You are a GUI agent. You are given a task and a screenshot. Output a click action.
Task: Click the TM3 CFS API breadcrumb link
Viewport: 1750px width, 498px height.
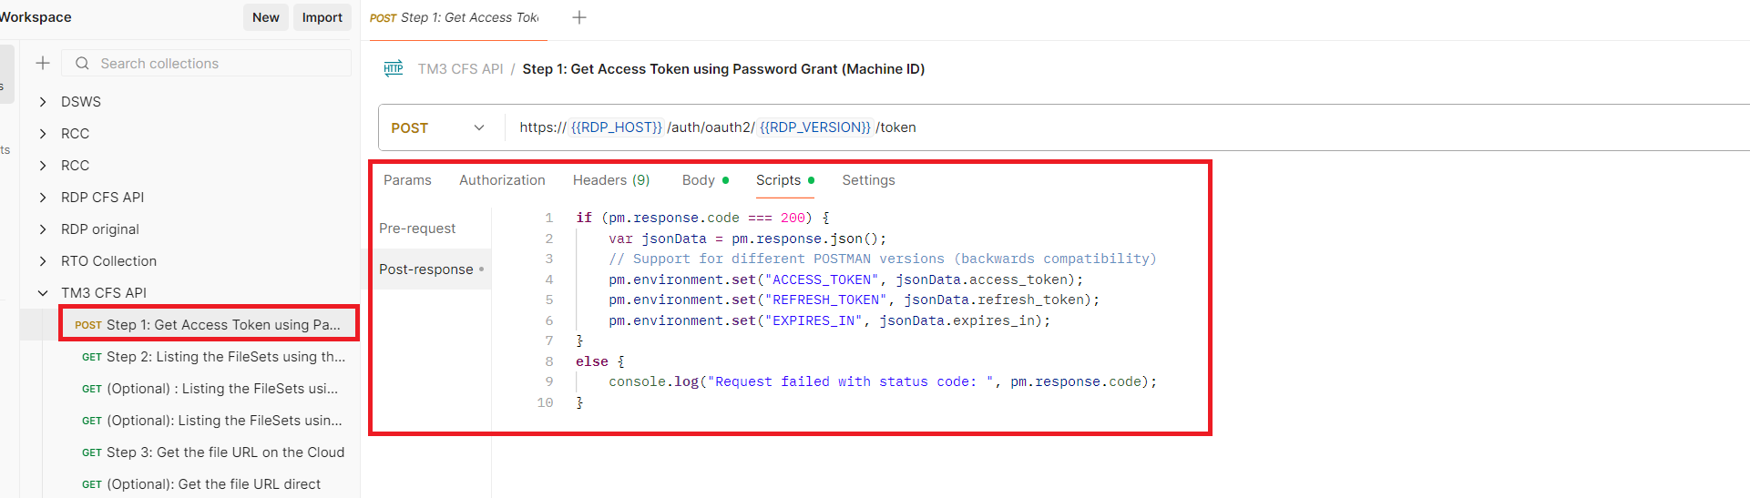[x=460, y=69]
